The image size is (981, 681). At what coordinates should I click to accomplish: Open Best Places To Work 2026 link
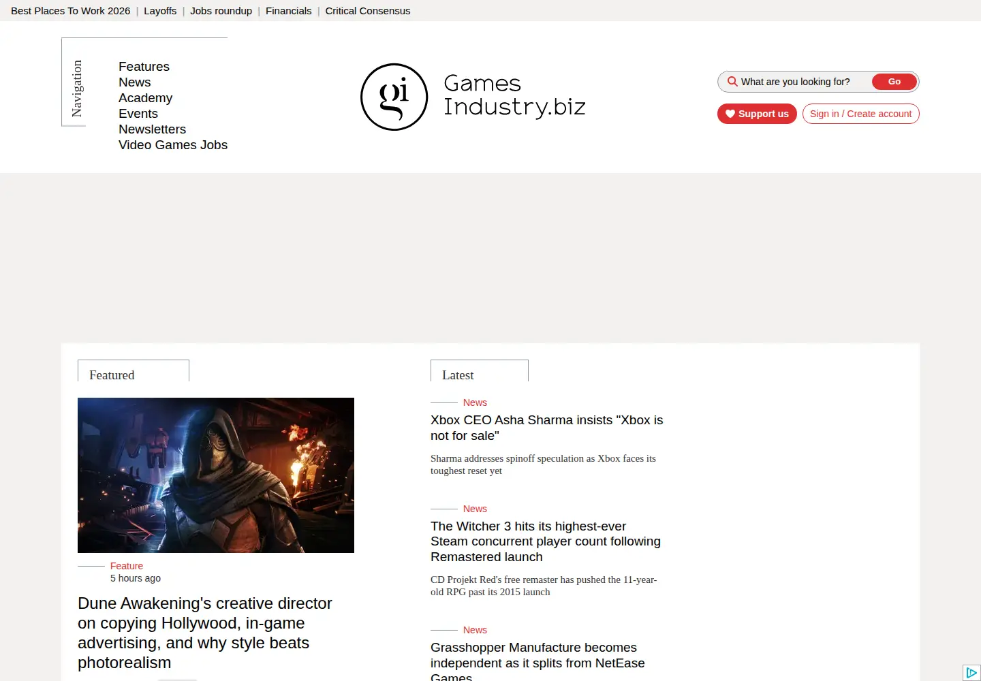tap(70, 11)
